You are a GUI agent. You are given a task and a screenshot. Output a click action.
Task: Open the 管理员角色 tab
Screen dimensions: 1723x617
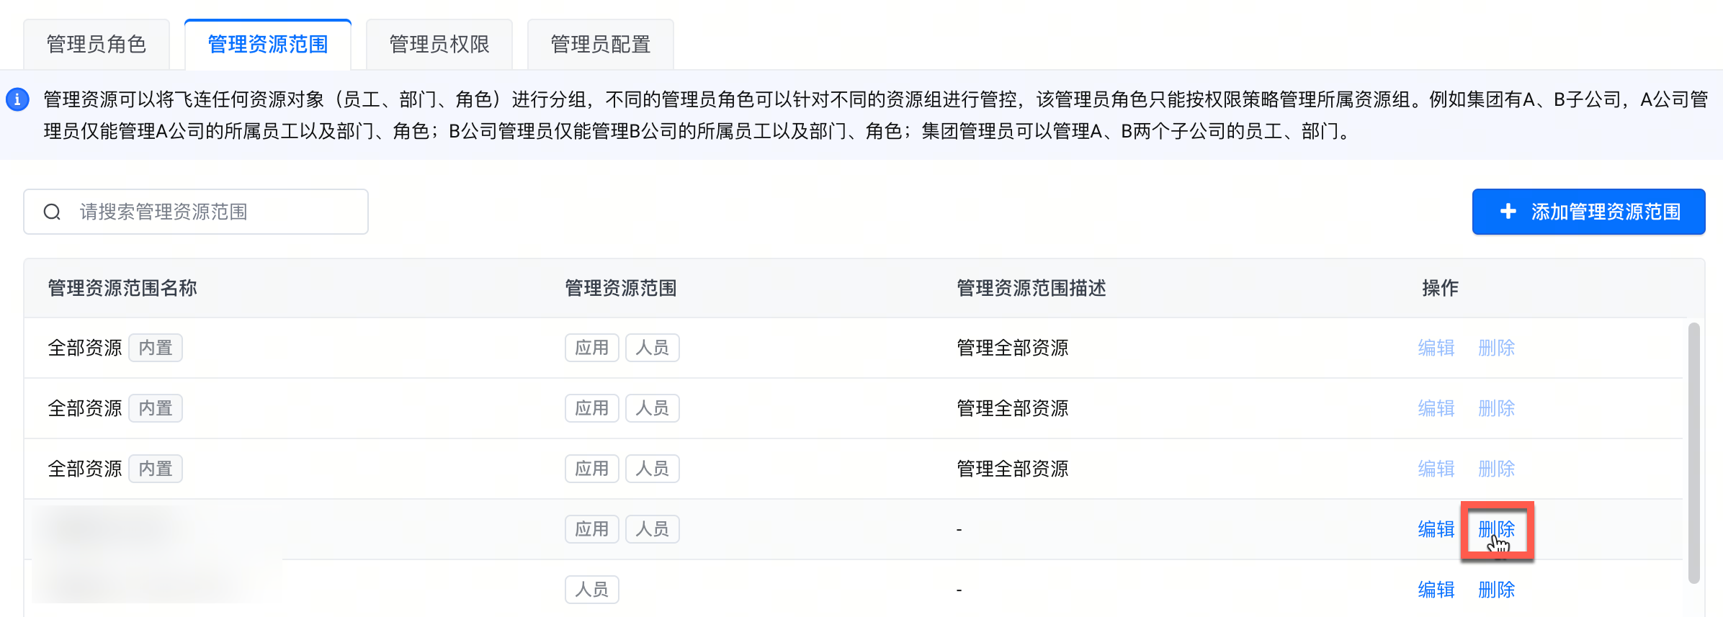97,45
